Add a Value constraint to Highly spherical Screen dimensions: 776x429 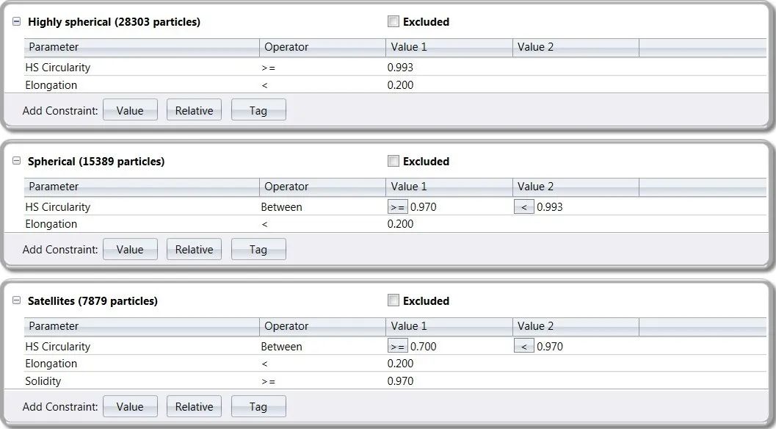coord(130,111)
